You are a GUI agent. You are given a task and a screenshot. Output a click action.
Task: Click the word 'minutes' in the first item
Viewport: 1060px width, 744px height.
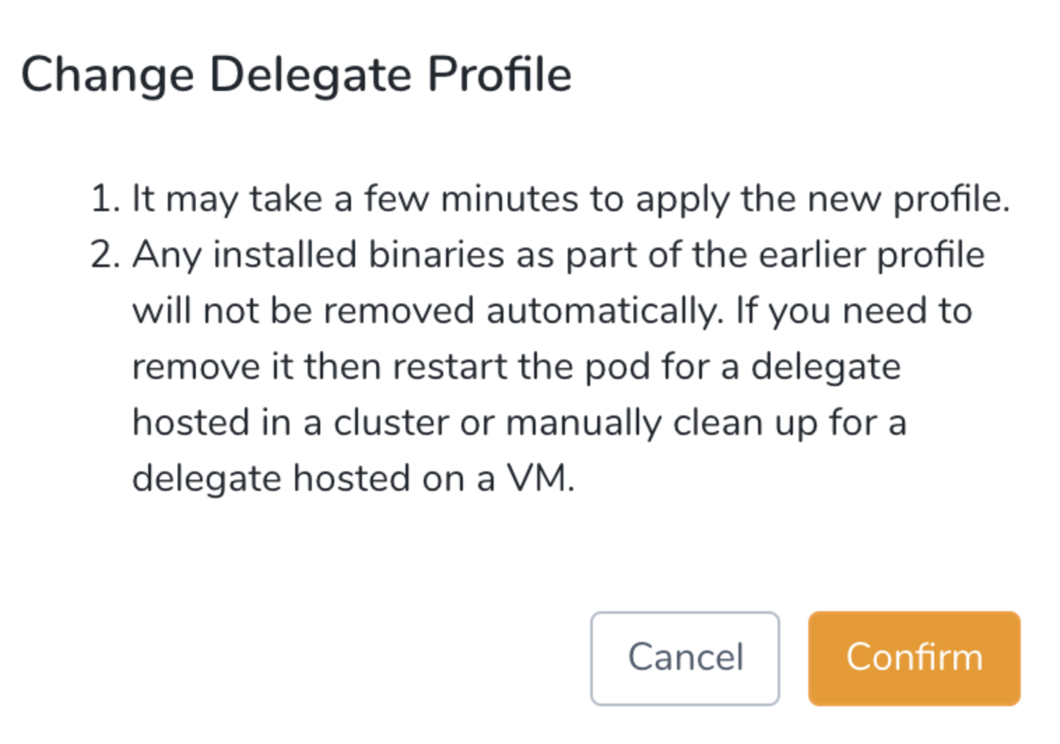(510, 199)
